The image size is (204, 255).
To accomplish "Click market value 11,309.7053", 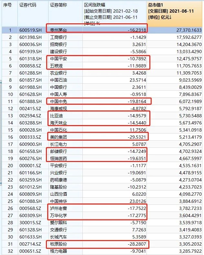I will pos(189,73).
